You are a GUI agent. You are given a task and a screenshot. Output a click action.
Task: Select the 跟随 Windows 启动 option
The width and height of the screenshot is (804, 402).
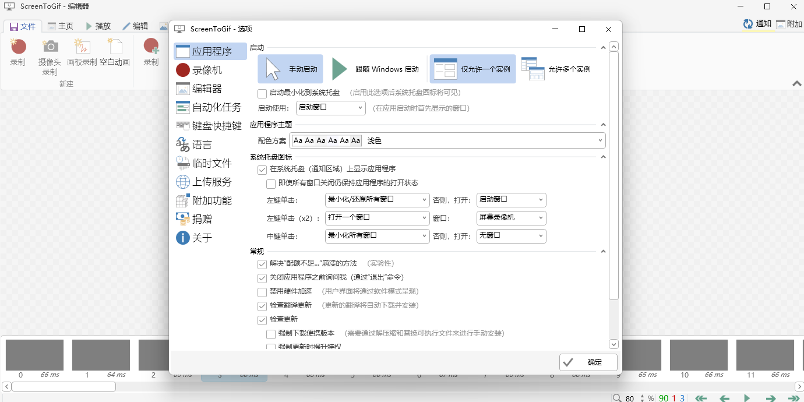point(375,69)
